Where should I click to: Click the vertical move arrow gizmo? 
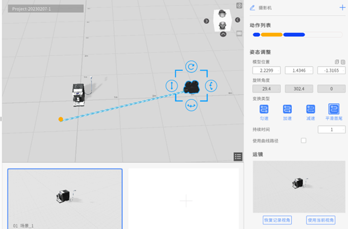[172, 86]
